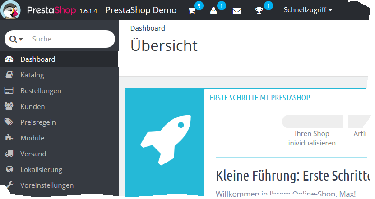The width and height of the screenshot is (375, 199).
Task: Open the messages envelope icon
Action: click(237, 11)
